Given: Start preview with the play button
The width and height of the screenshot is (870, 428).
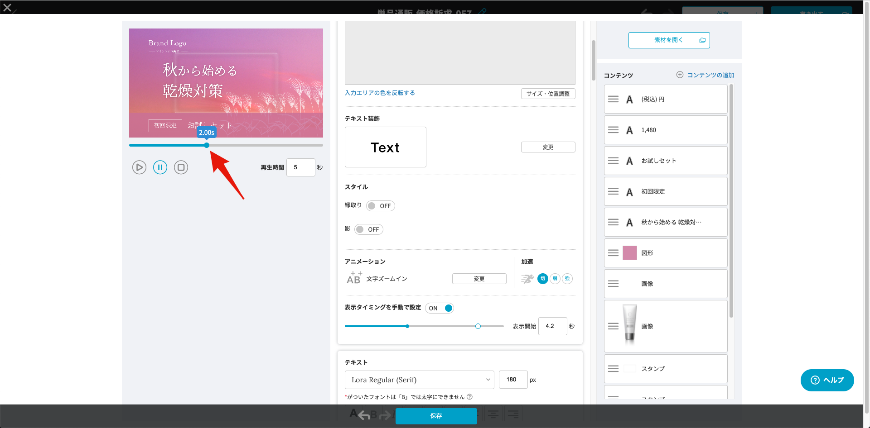Looking at the screenshot, I should 139,167.
